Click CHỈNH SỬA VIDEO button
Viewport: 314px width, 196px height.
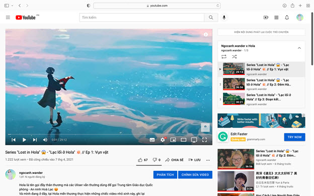pyautogui.click(x=195, y=174)
